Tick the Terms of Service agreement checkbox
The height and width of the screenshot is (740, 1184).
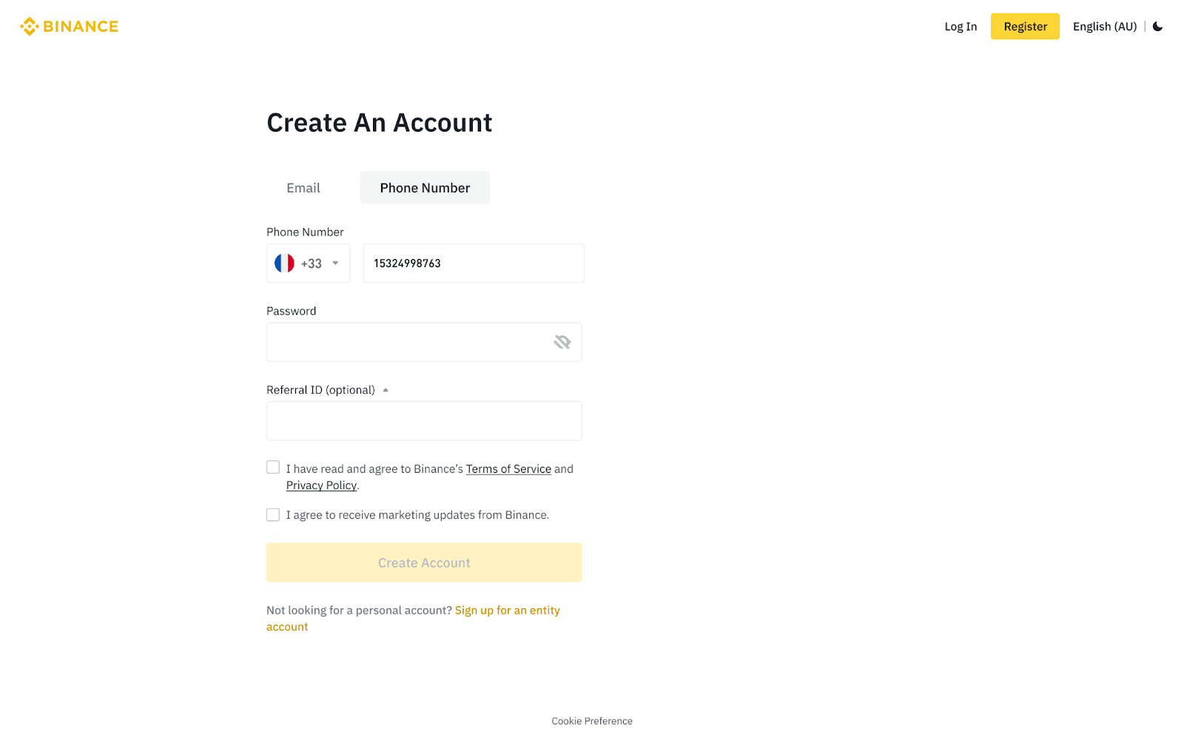(273, 468)
